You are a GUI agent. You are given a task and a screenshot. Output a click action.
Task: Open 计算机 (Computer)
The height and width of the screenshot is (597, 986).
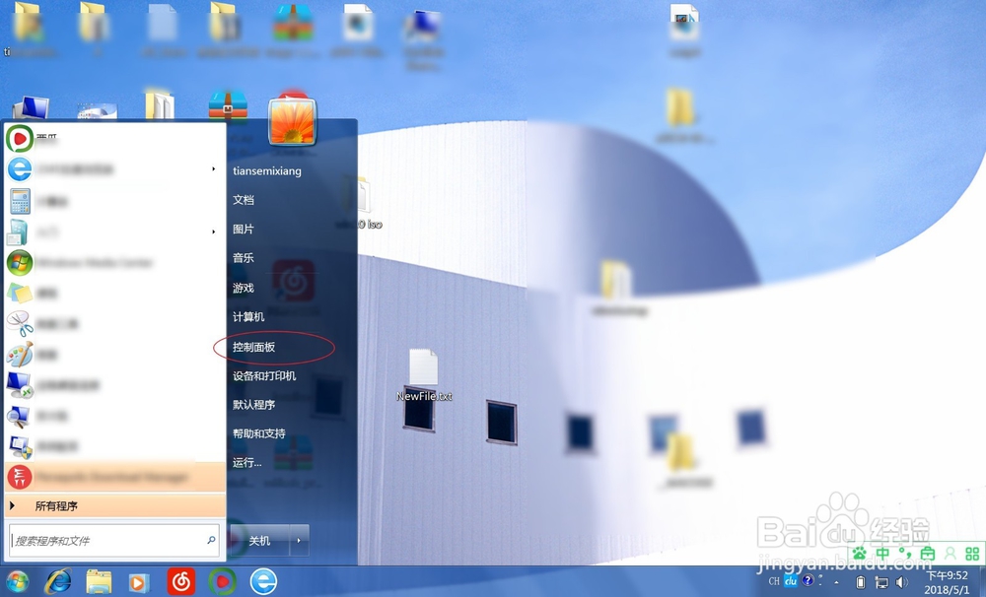248,316
